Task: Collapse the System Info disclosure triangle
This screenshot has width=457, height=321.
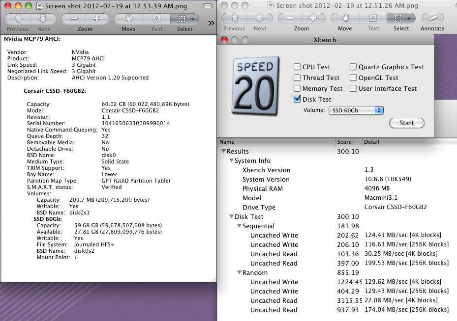Action: coord(231,160)
